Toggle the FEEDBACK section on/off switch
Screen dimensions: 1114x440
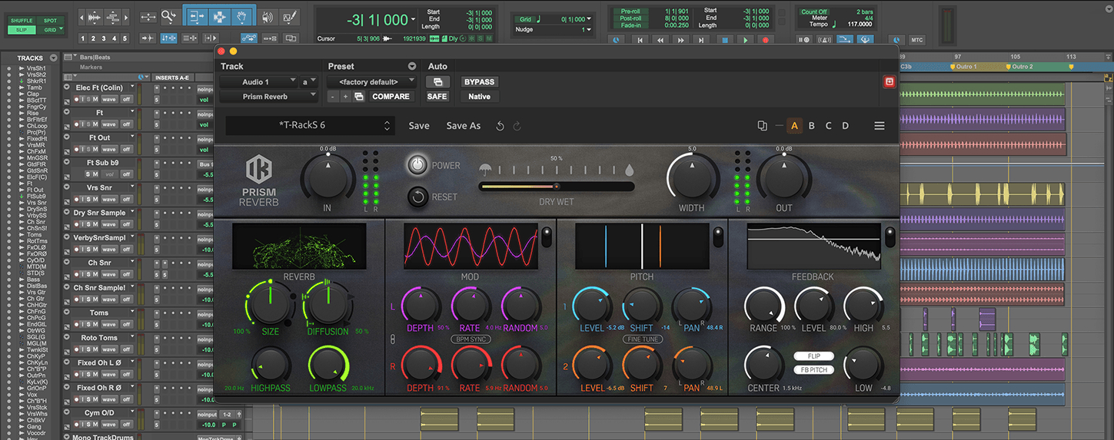point(890,237)
